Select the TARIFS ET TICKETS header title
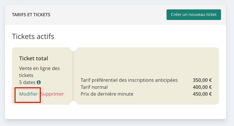The width and height of the screenshot is (234, 126). click(31, 15)
